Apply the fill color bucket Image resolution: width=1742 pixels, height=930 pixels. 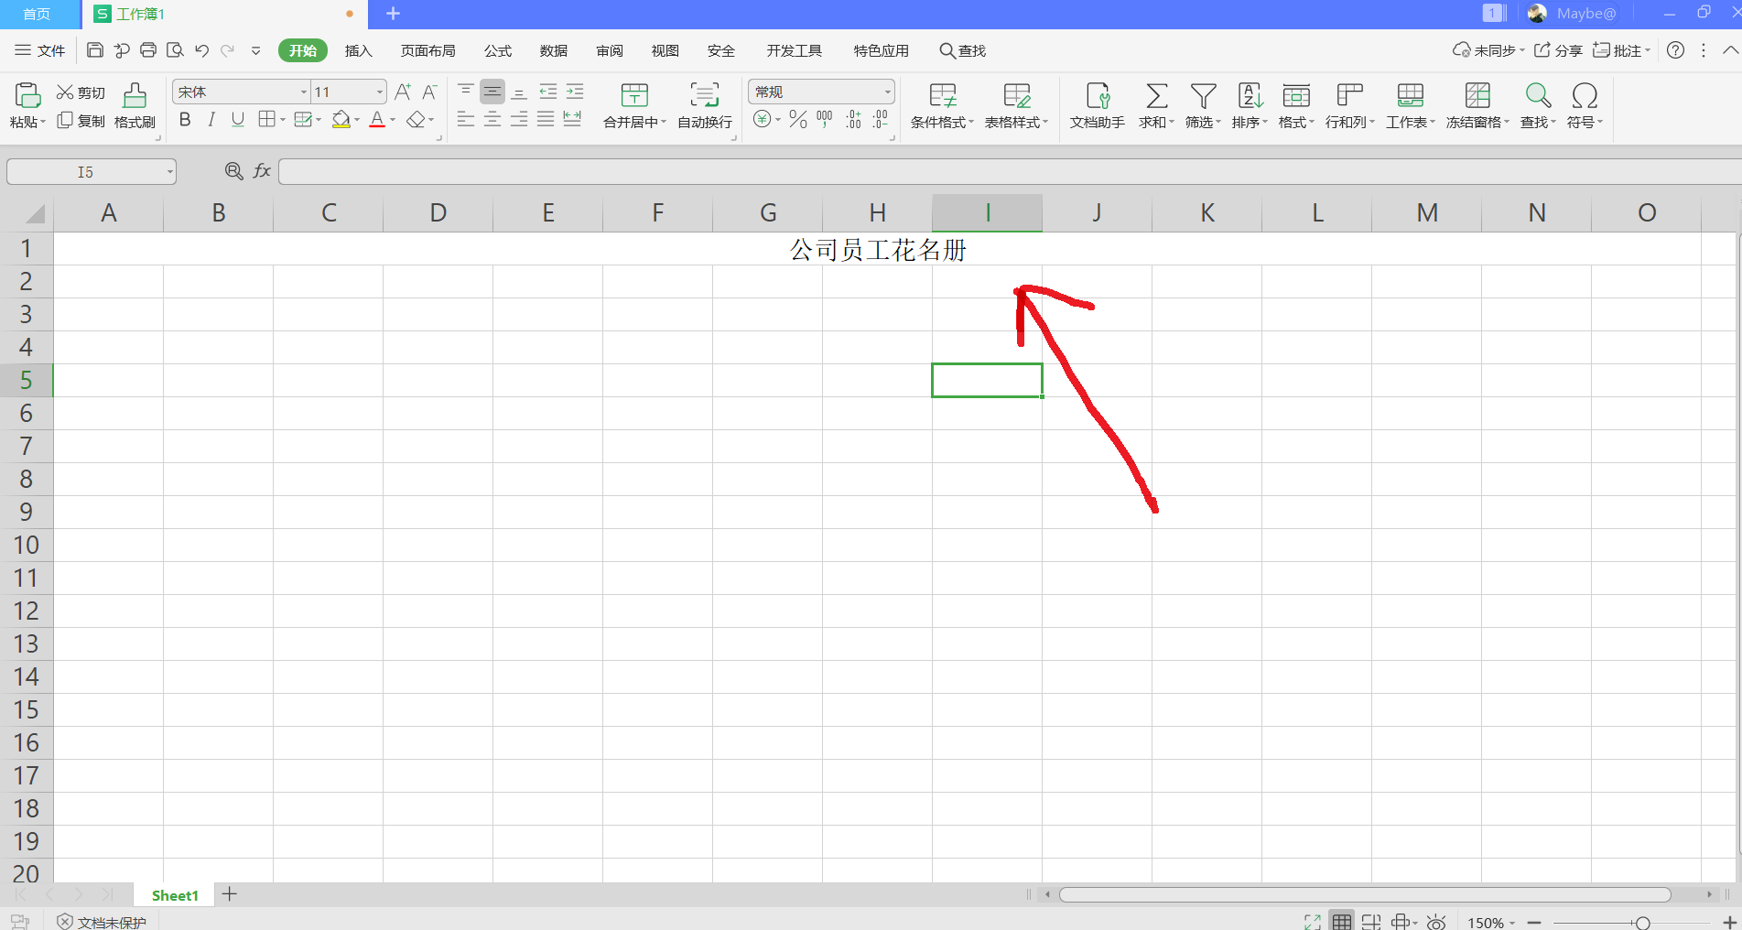click(341, 120)
